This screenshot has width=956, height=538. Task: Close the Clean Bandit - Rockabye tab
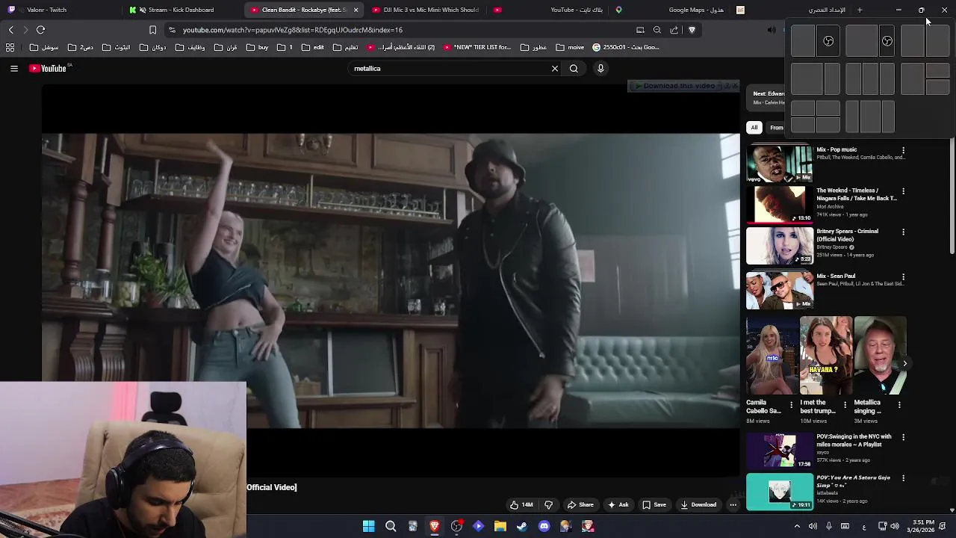point(356,10)
